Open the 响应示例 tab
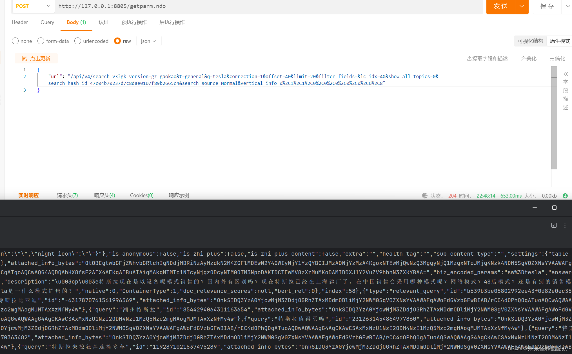Screen dimensions: 572x354 pyautogui.click(x=179, y=195)
